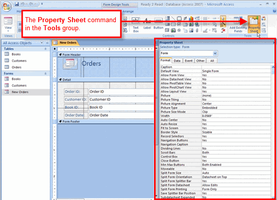Choose the Subform/Subreport control icon
Screen dimensions: 277x200
pyautogui.click(x=167, y=30)
